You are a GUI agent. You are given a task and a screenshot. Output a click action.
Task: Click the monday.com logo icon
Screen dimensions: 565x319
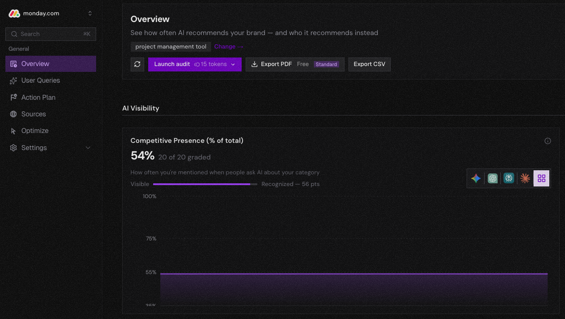[x=14, y=13]
